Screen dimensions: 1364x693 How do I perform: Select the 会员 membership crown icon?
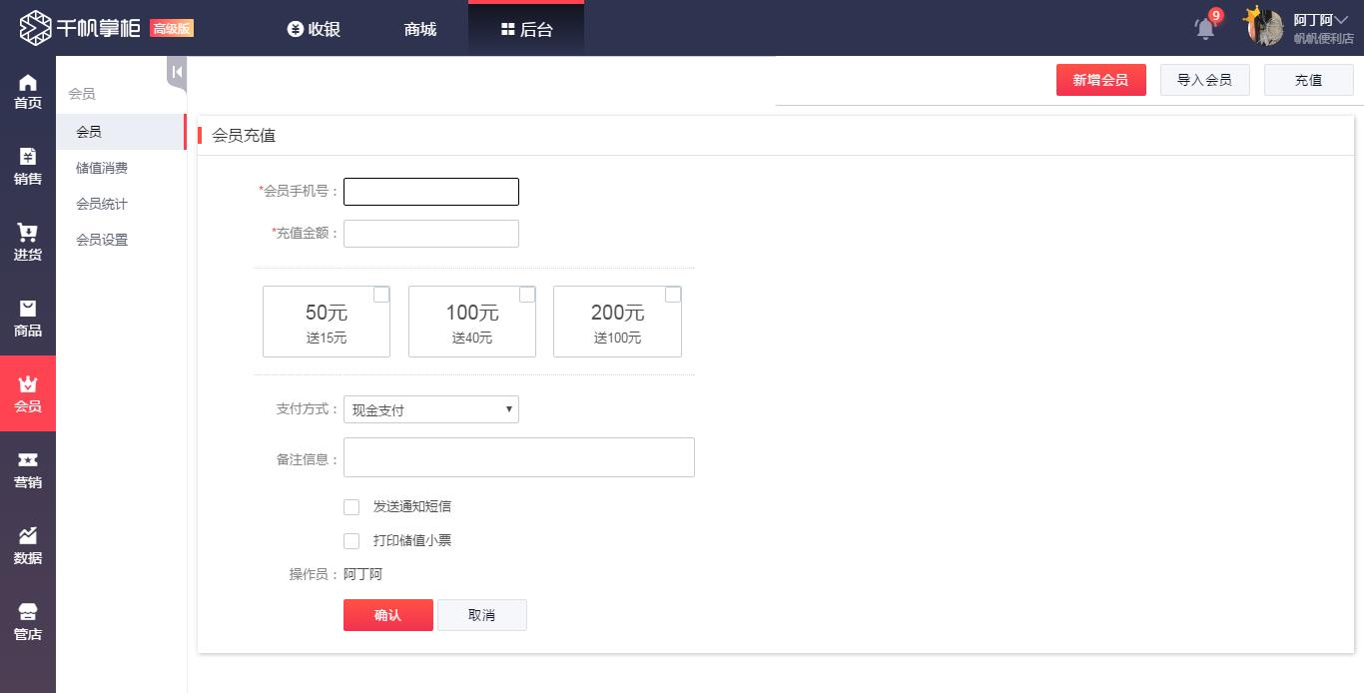[28, 393]
